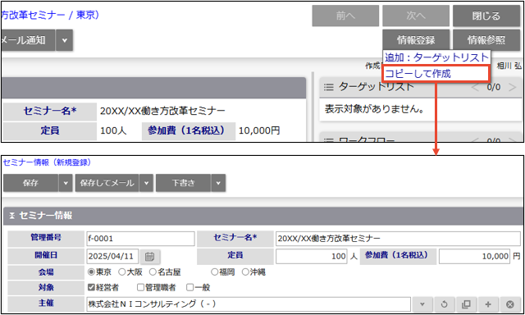The width and height of the screenshot is (525, 315).
Task: Click the 管理番号 input field
Action: 140,239
